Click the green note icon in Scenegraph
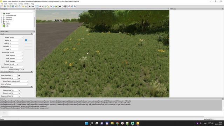 [4, 26]
